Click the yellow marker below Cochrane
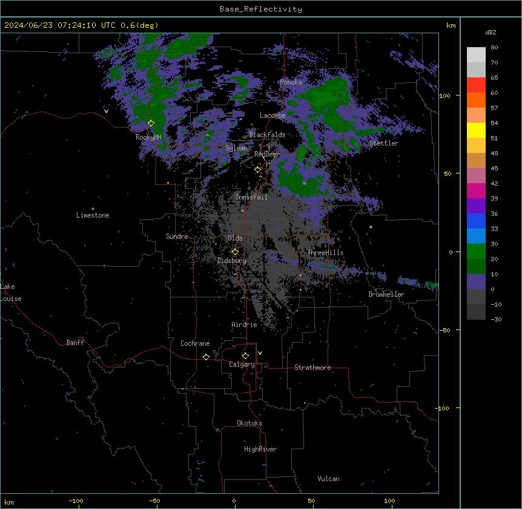 (206, 357)
